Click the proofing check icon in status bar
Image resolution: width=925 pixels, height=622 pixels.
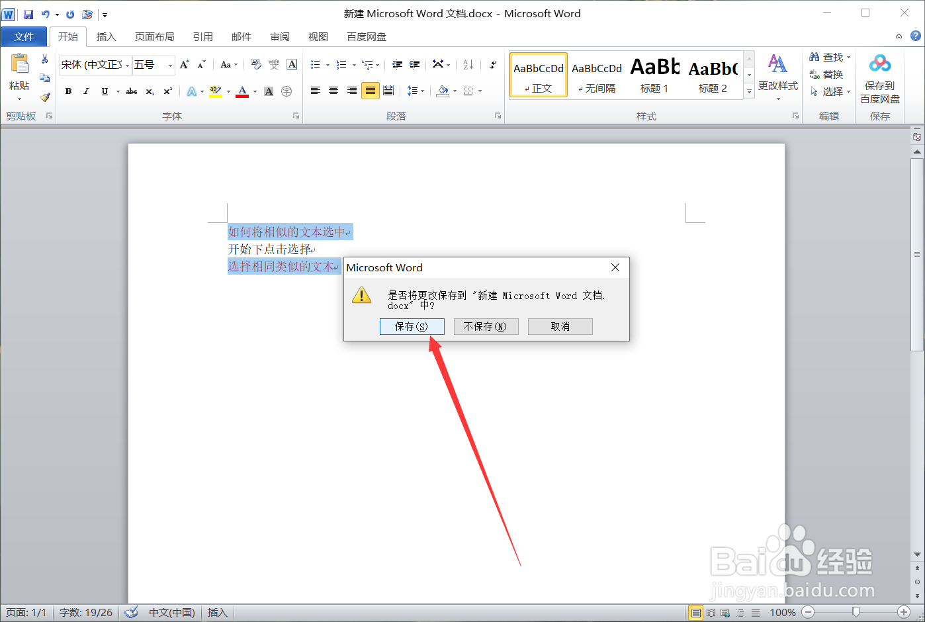point(131,612)
